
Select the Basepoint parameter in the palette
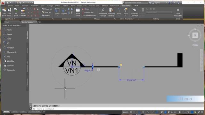9,70
